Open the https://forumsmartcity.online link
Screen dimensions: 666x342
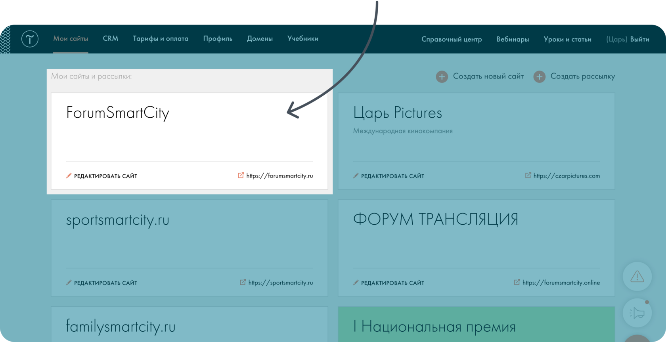(561, 283)
